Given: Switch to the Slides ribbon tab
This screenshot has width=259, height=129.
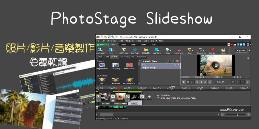Looking at the screenshot, I should [x=133, y=45].
